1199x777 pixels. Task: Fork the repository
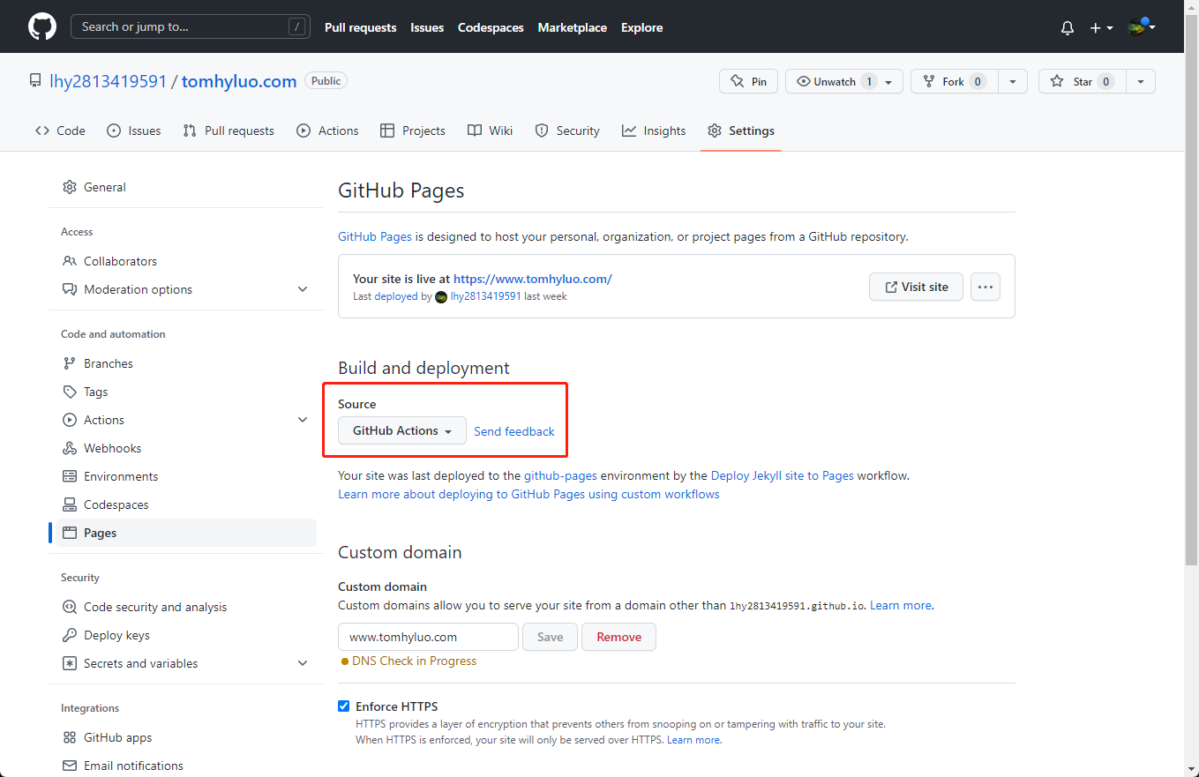[x=954, y=81]
